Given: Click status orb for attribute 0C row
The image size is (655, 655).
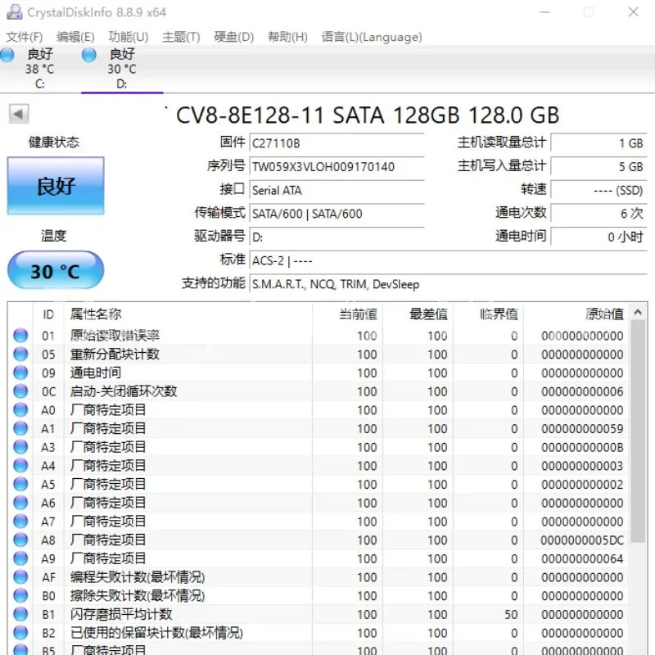Looking at the screenshot, I should (20, 391).
